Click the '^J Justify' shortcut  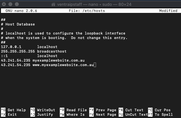coord(42,114)
